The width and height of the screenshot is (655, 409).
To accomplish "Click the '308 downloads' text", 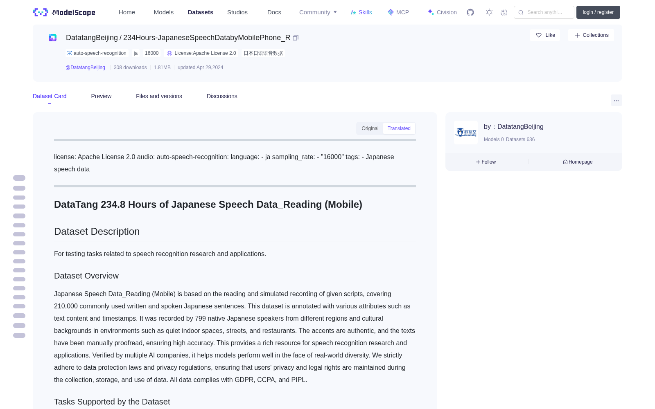I will 130,67.
